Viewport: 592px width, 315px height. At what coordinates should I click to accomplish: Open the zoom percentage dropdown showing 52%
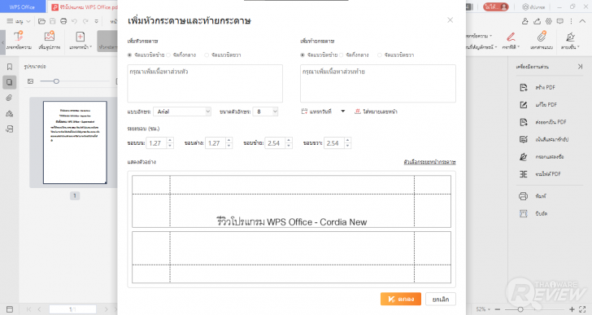click(x=483, y=309)
